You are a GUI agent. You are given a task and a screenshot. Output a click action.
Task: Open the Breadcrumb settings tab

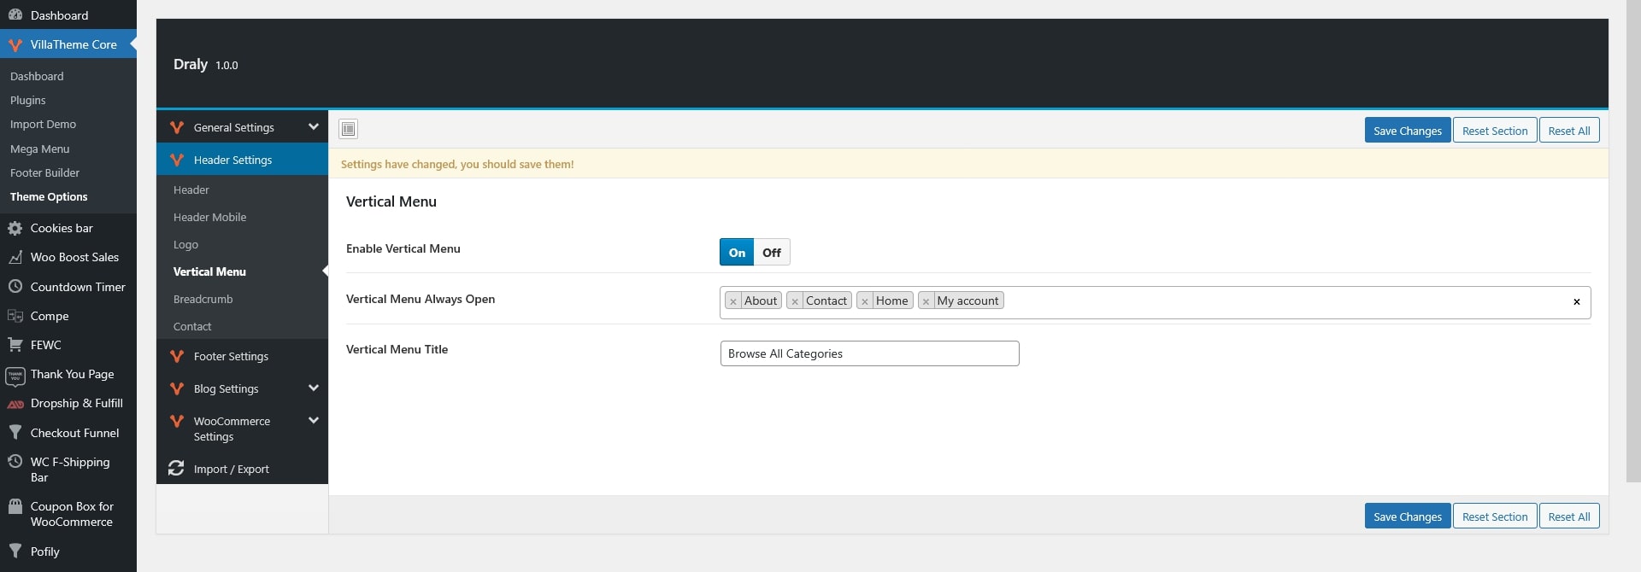(x=203, y=299)
